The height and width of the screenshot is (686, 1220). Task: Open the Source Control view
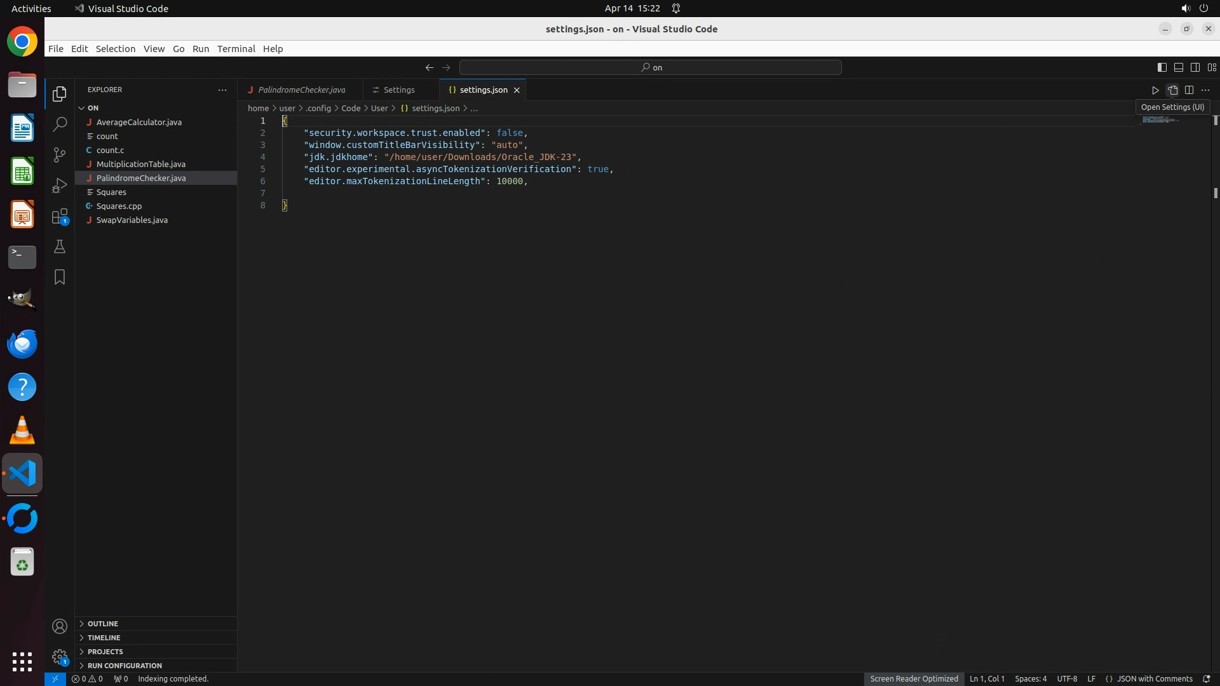tap(60, 154)
